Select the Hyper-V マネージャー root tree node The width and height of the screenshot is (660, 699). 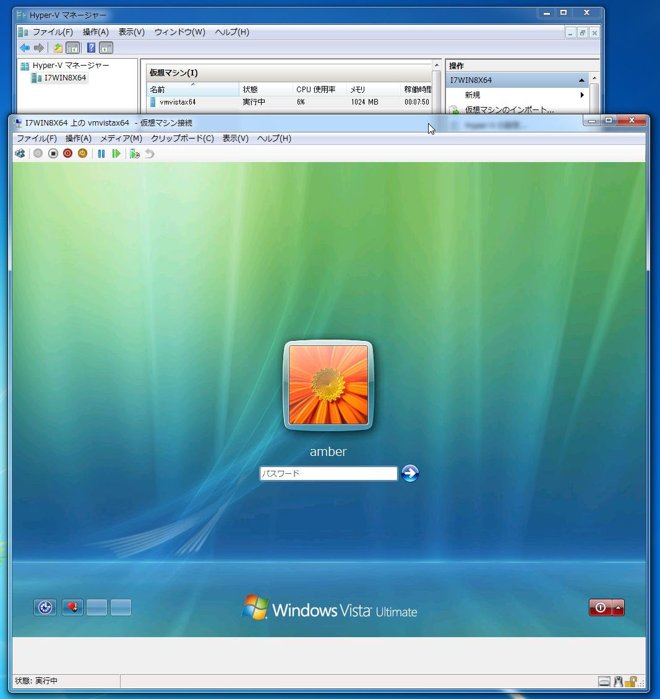[x=71, y=66]
